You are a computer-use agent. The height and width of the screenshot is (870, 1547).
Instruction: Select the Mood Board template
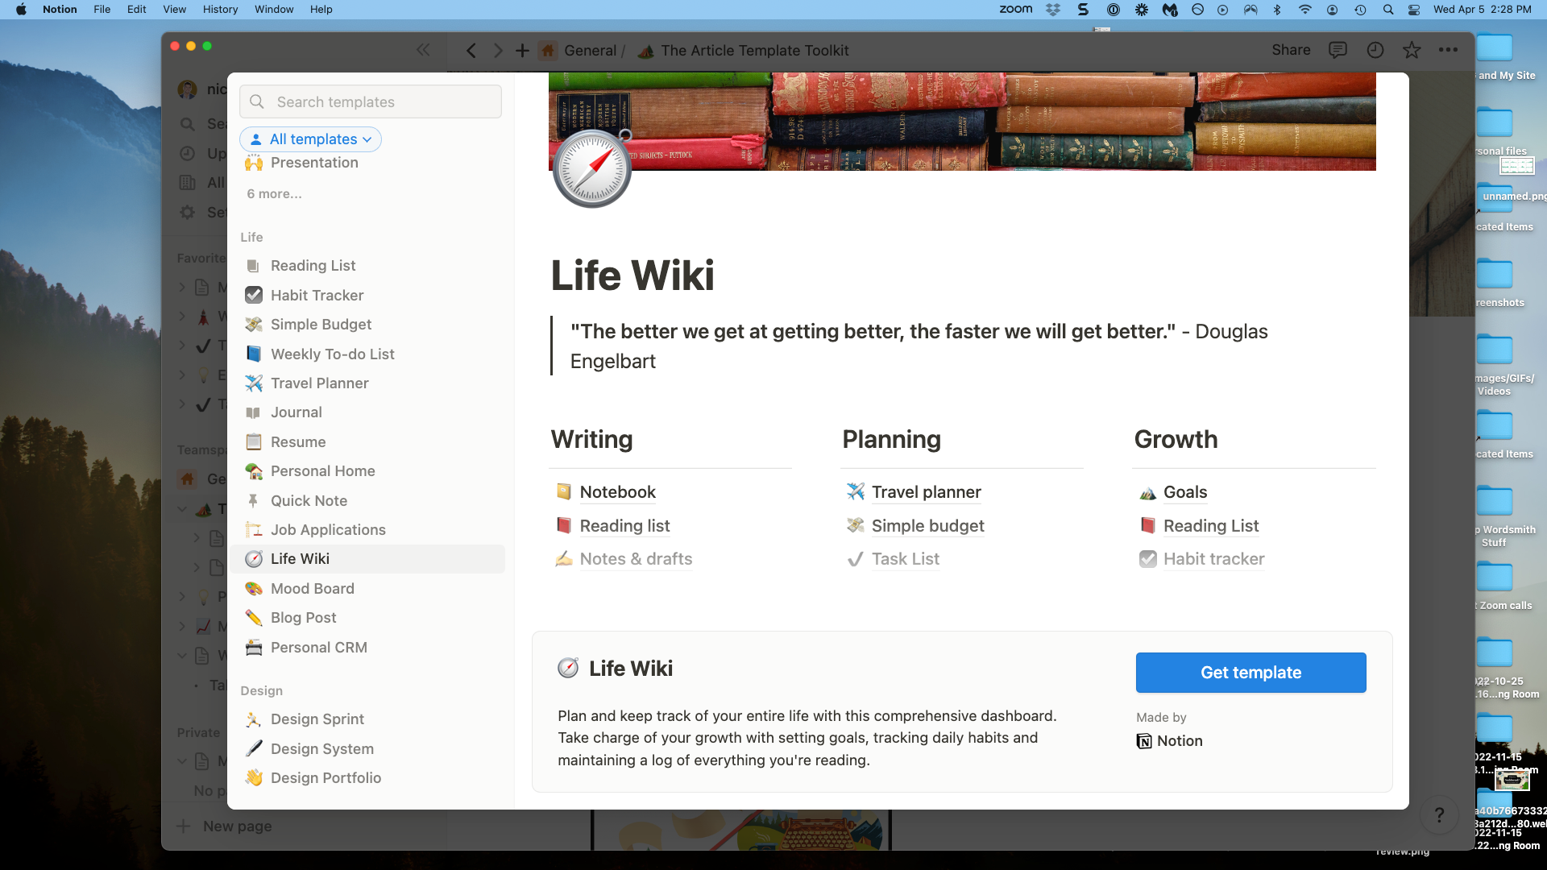coord(312,588)
